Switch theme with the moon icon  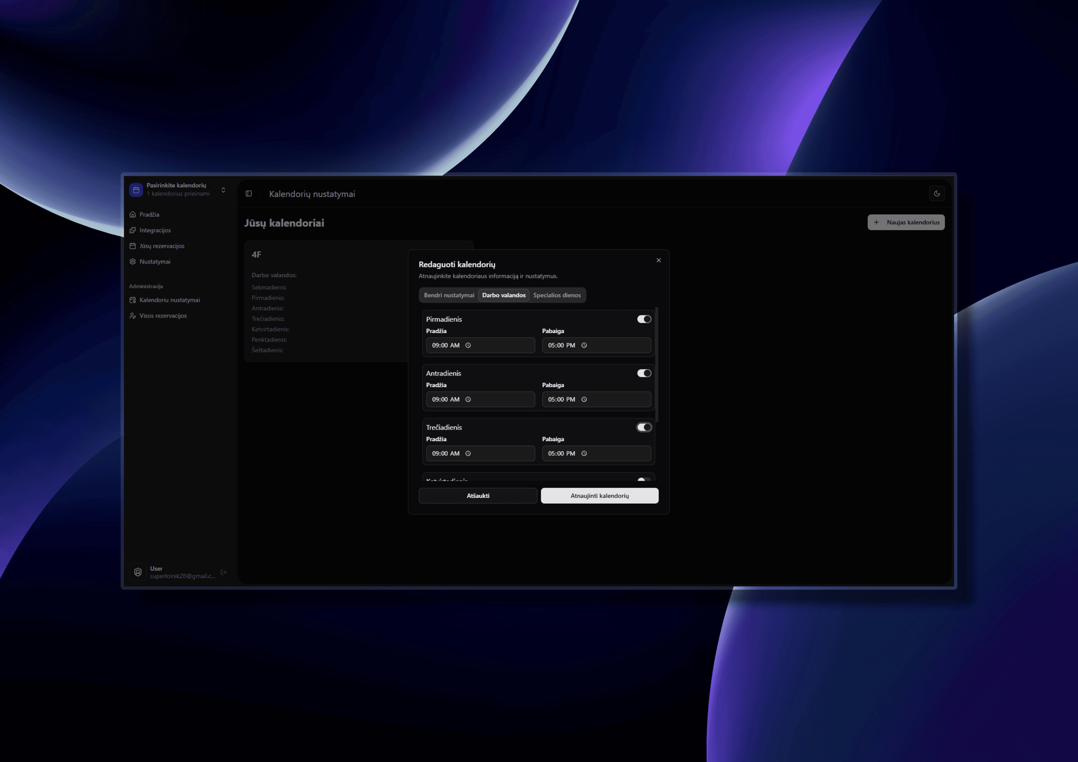click(937, 194)
